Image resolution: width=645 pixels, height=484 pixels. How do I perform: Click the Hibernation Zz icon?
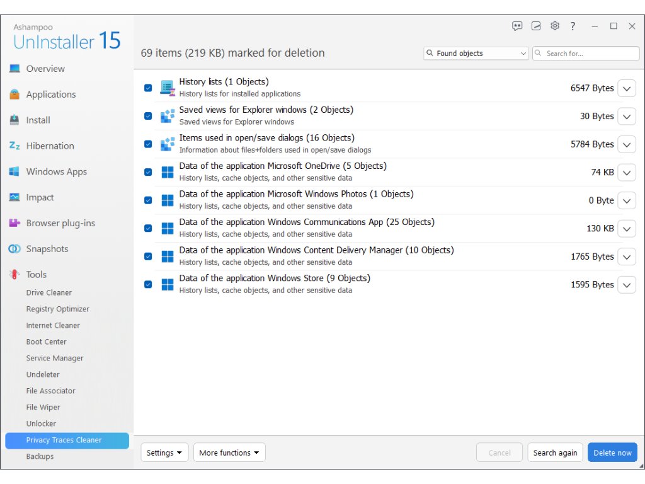[x=14, y=146]
